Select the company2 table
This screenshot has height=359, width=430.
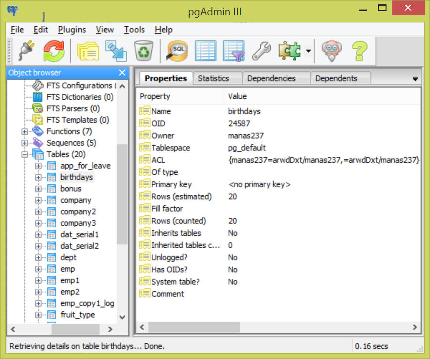[x=78, y=212]
